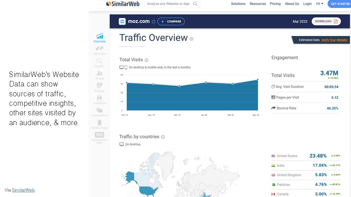The width and height of the screenshot is (351, 197).
Task: Click the 23.48% United States share
Action: (318, 156)
